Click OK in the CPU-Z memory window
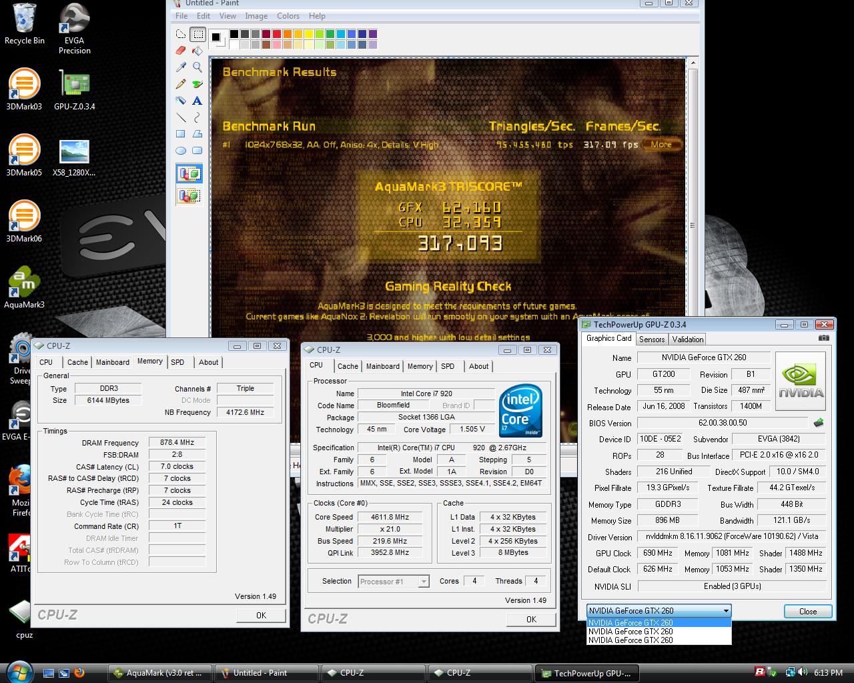The width and height of the screenshot is (854, 683). pos(261,616)
